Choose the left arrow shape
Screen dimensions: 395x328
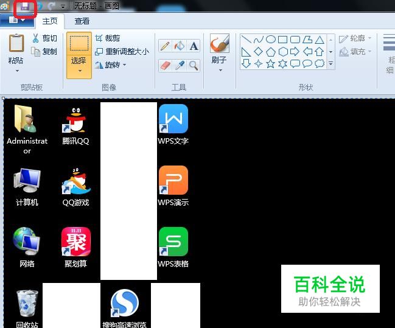307,52
